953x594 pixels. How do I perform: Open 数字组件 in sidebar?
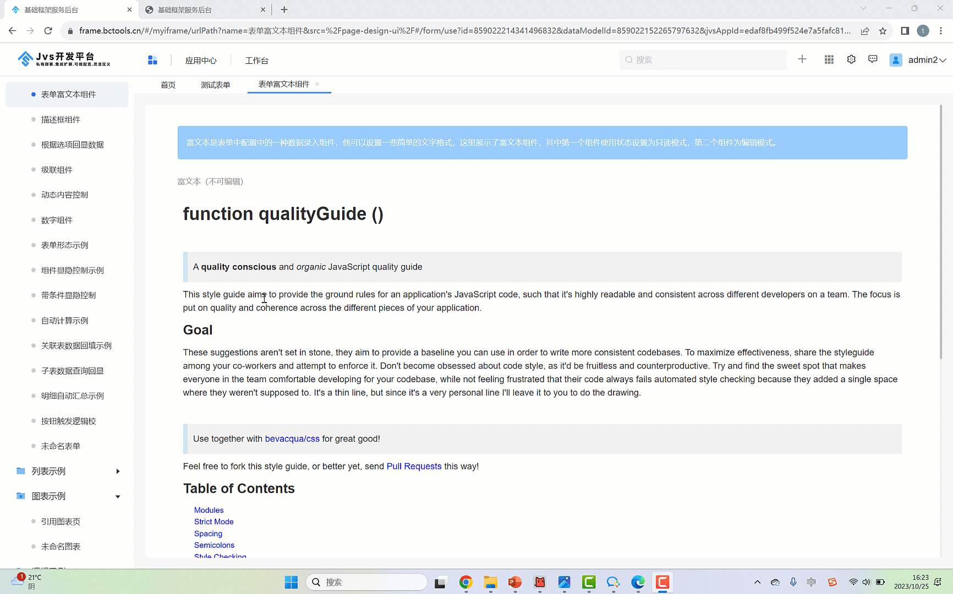tap(57, 220)
